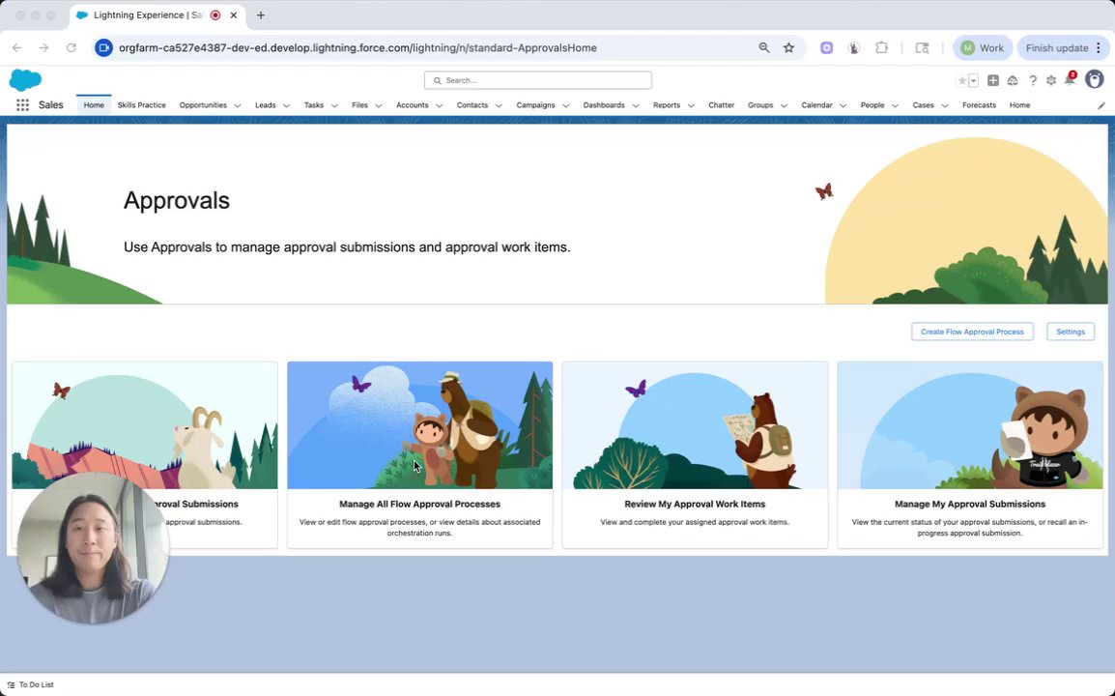Expand the Opportunities tab dropdown
1115x696 pixels.
[238, 105]
